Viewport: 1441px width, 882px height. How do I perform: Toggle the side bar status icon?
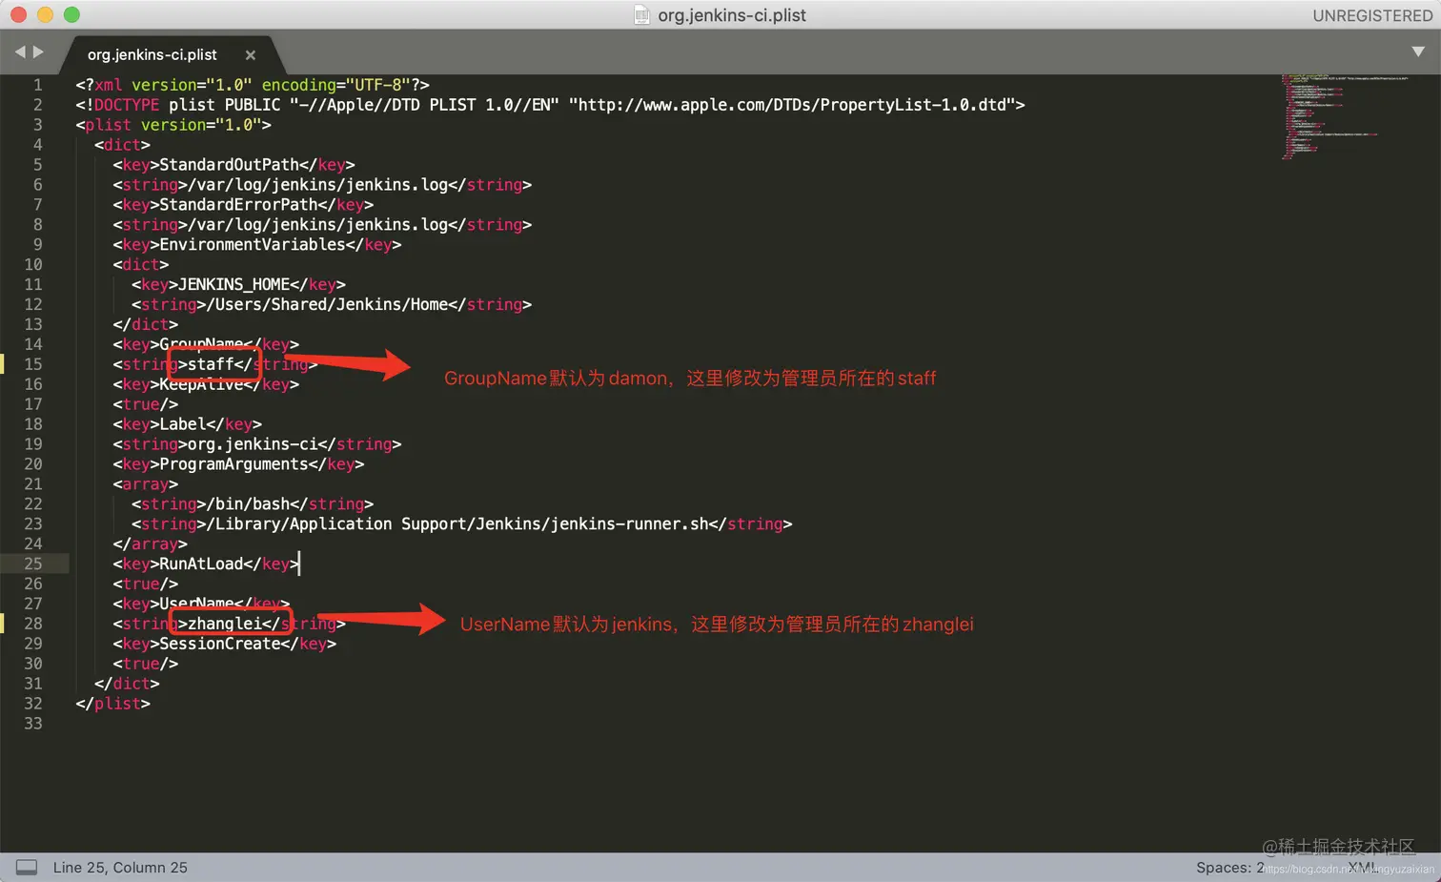[x=27, y=867]
